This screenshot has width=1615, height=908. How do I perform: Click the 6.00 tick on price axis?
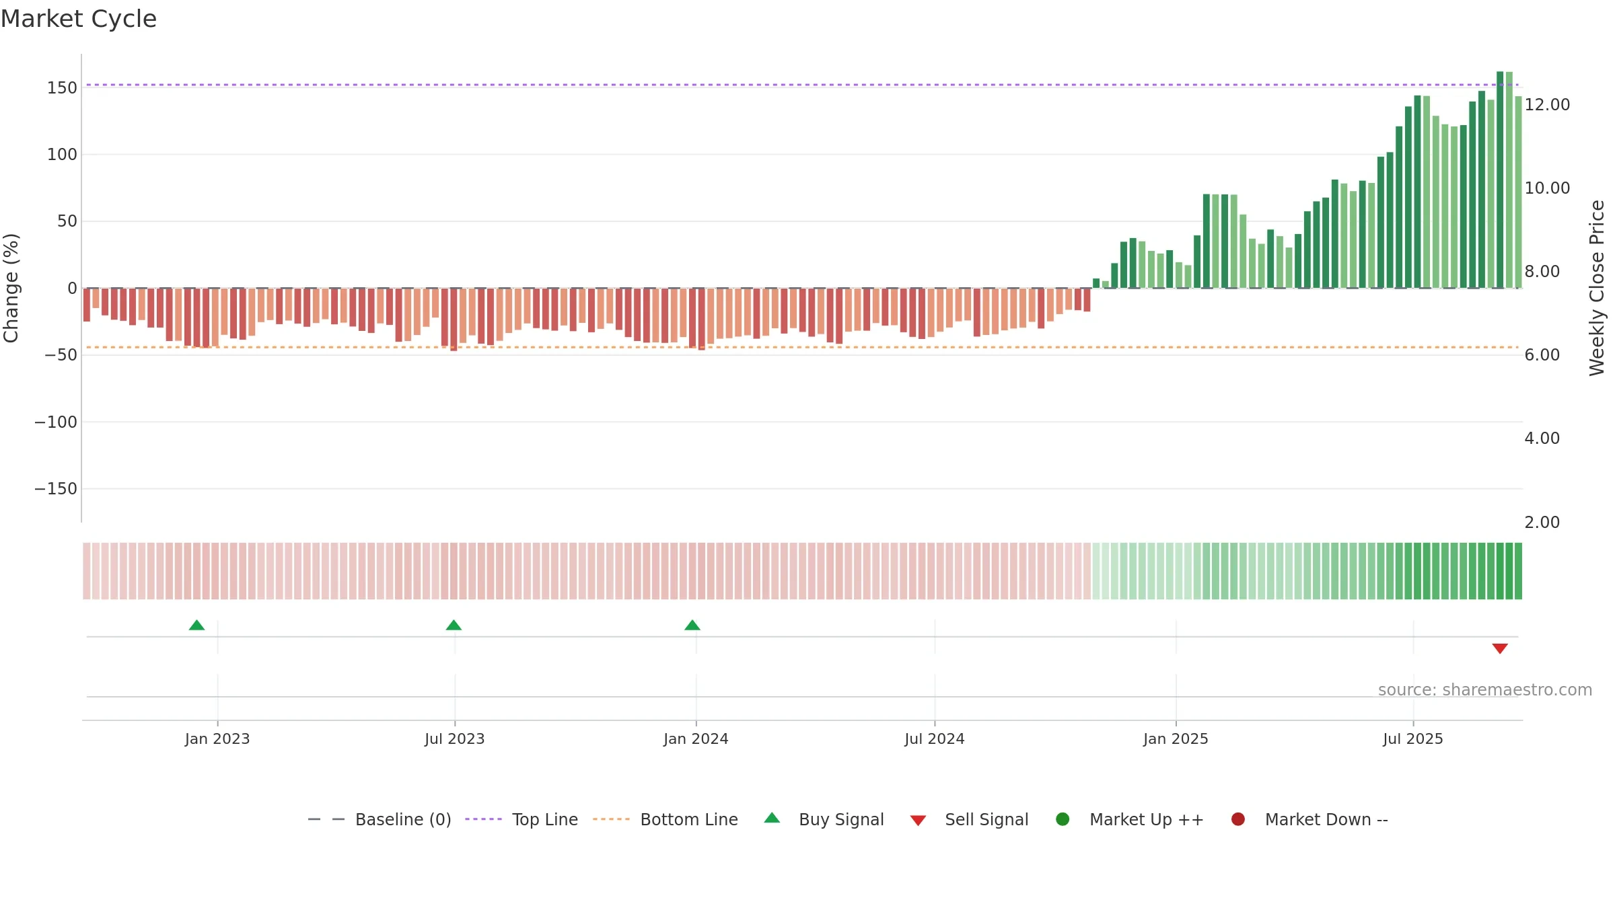tap(1542, 355)
